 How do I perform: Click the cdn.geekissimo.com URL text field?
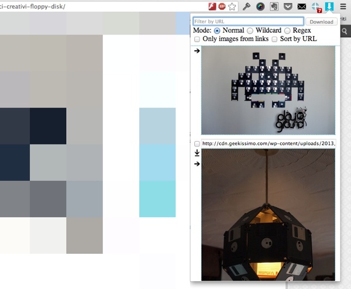coord(269,143)
